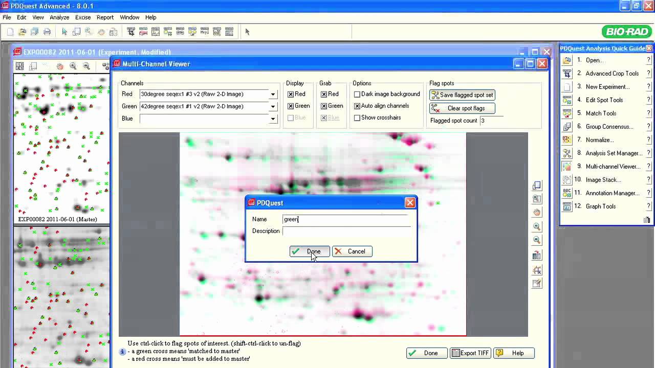Click the Open folder toolbar icon

23,32
